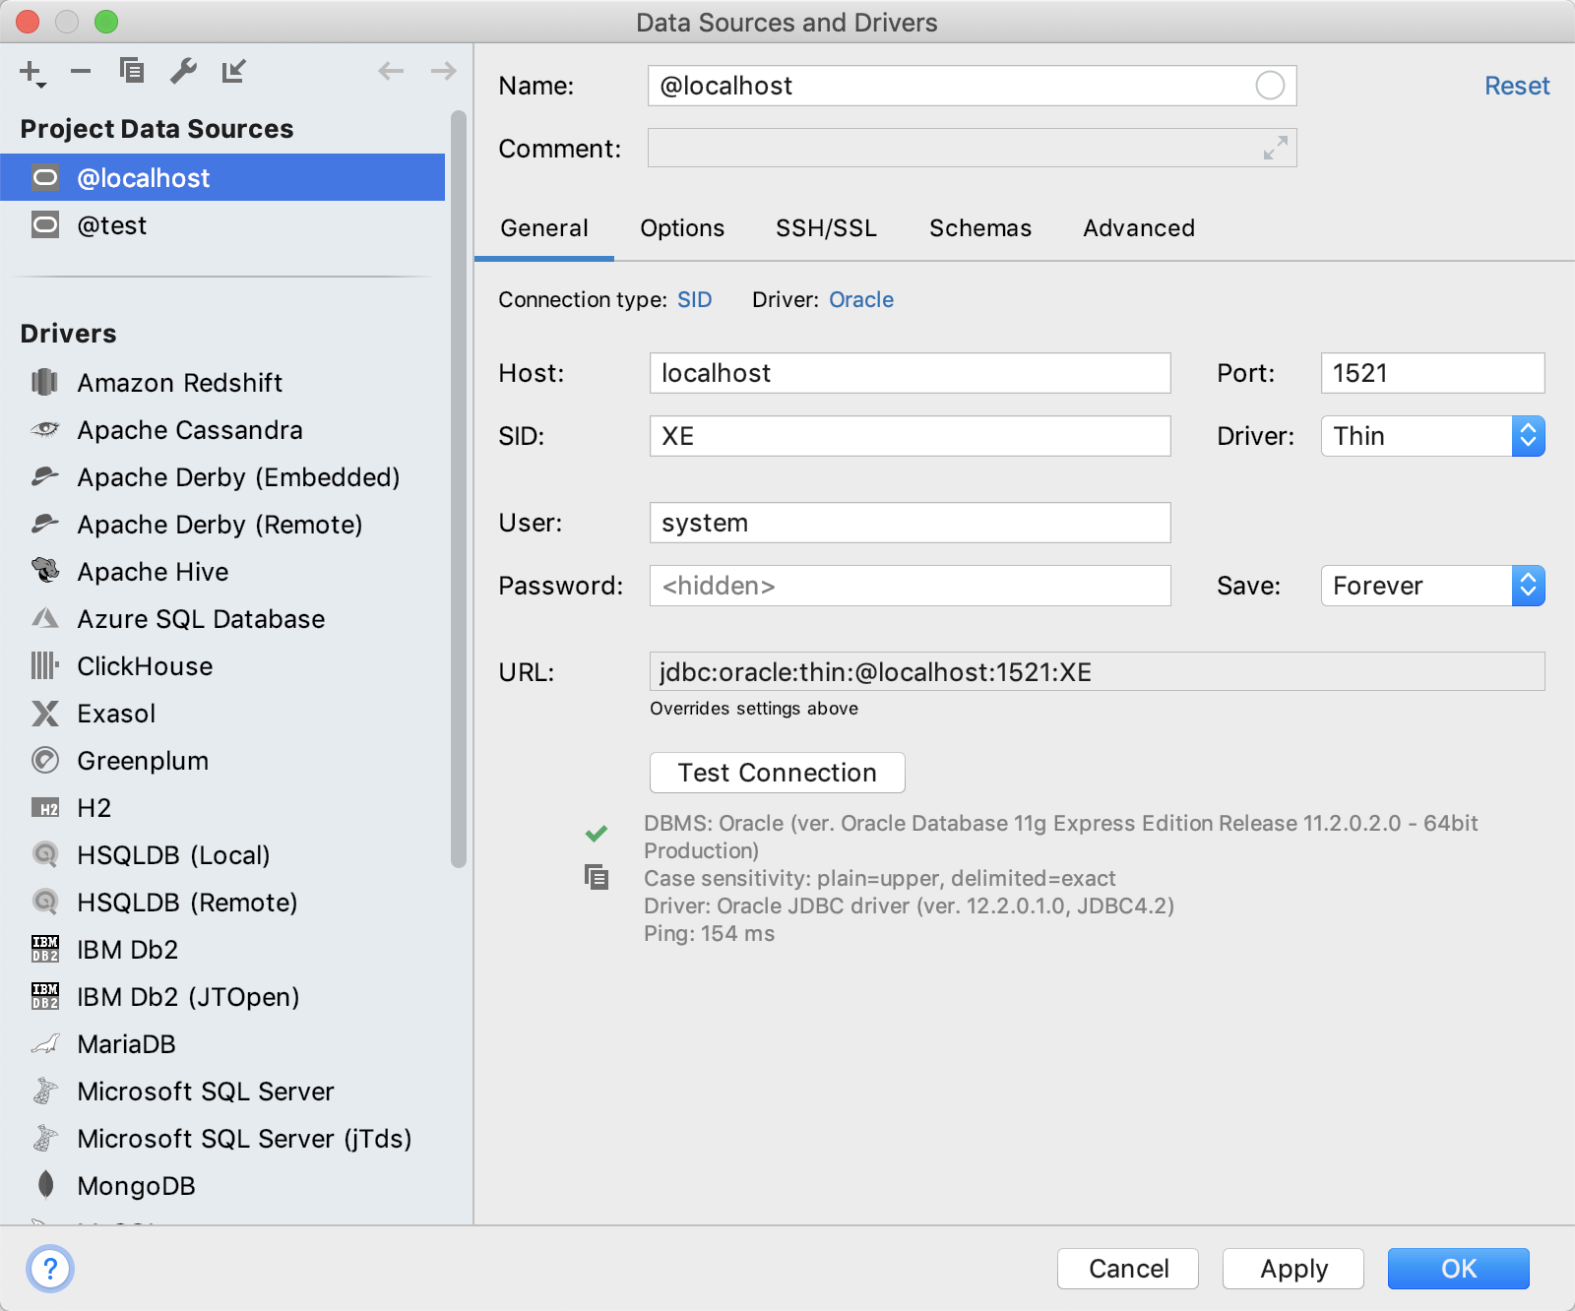
Task: Remove the selected data source with the minus icon
Action: (81, 71)
